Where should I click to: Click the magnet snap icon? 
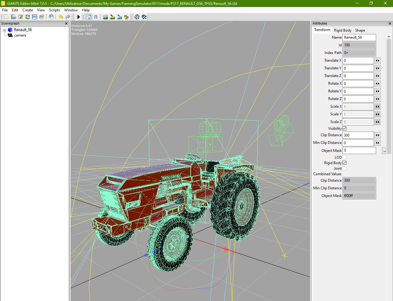(96, 17)
